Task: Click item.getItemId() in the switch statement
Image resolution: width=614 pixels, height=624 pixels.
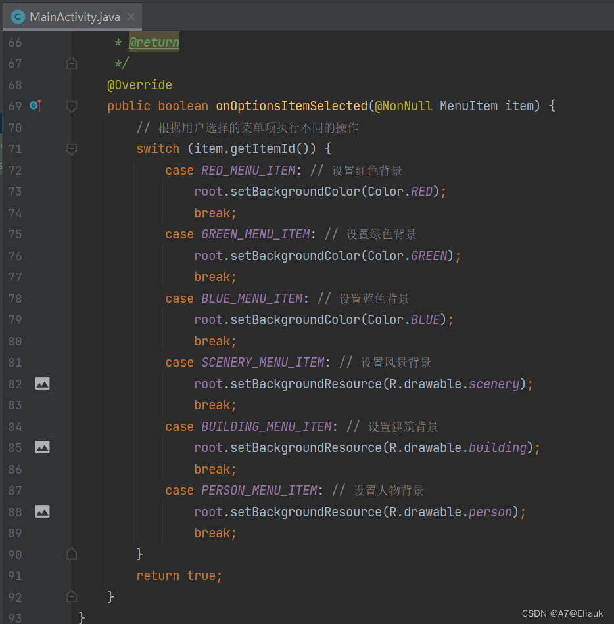Action: pos(251,149)
